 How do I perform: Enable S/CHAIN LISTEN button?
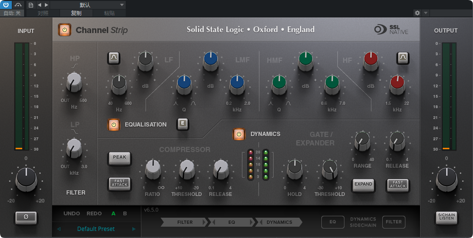click(x=447, y=217)
